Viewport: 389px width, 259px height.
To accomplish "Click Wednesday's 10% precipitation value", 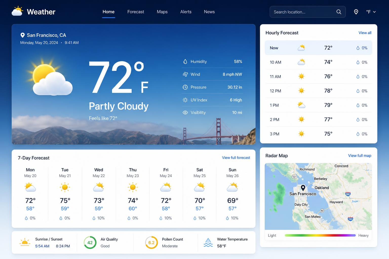I will (x=101, y=218).
